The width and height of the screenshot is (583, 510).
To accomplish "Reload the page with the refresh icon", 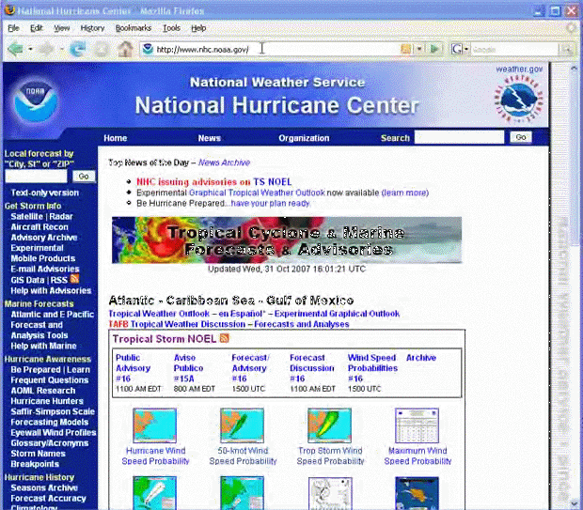I will click(x=78, y=49).
